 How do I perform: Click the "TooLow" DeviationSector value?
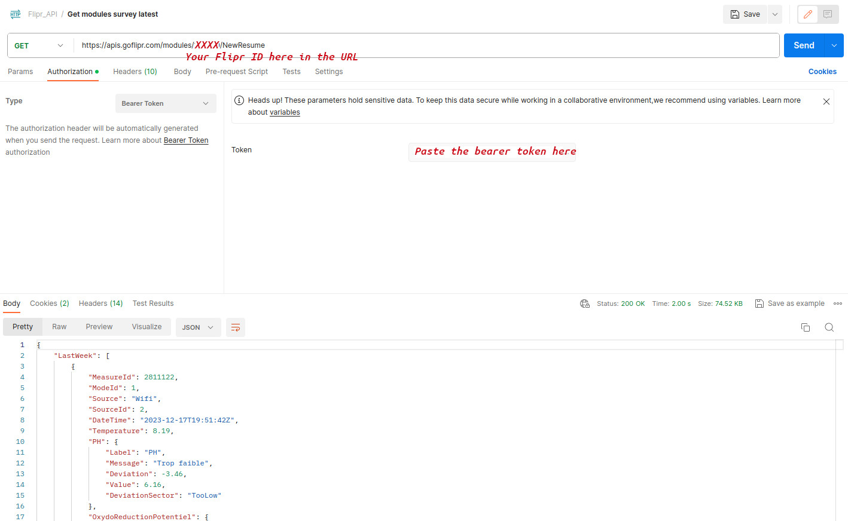click(204, 496)
